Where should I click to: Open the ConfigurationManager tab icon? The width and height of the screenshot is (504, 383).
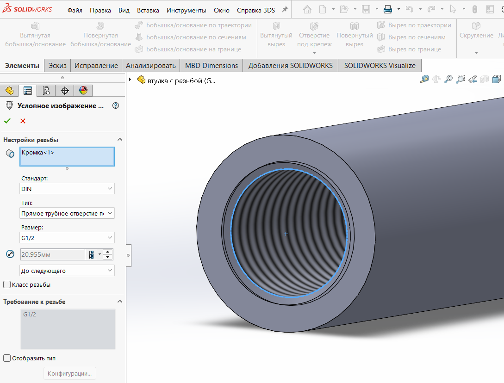tap(46, 91)
